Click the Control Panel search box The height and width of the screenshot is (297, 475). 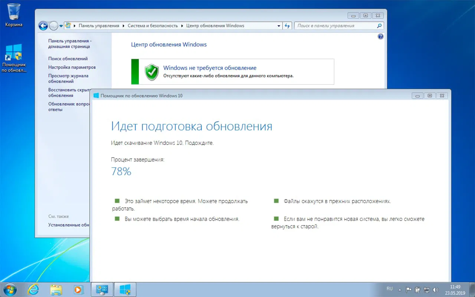pyautogui.click(x=336, y=26)
